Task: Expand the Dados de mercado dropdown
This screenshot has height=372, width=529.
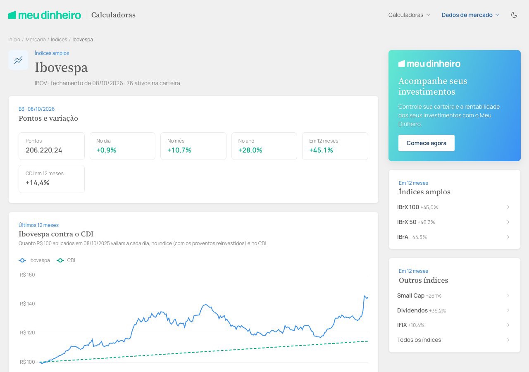Action: click(470, 15)
